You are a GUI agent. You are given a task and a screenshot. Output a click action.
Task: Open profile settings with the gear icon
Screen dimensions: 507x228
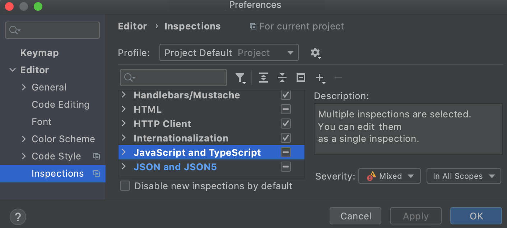(315, 52)
